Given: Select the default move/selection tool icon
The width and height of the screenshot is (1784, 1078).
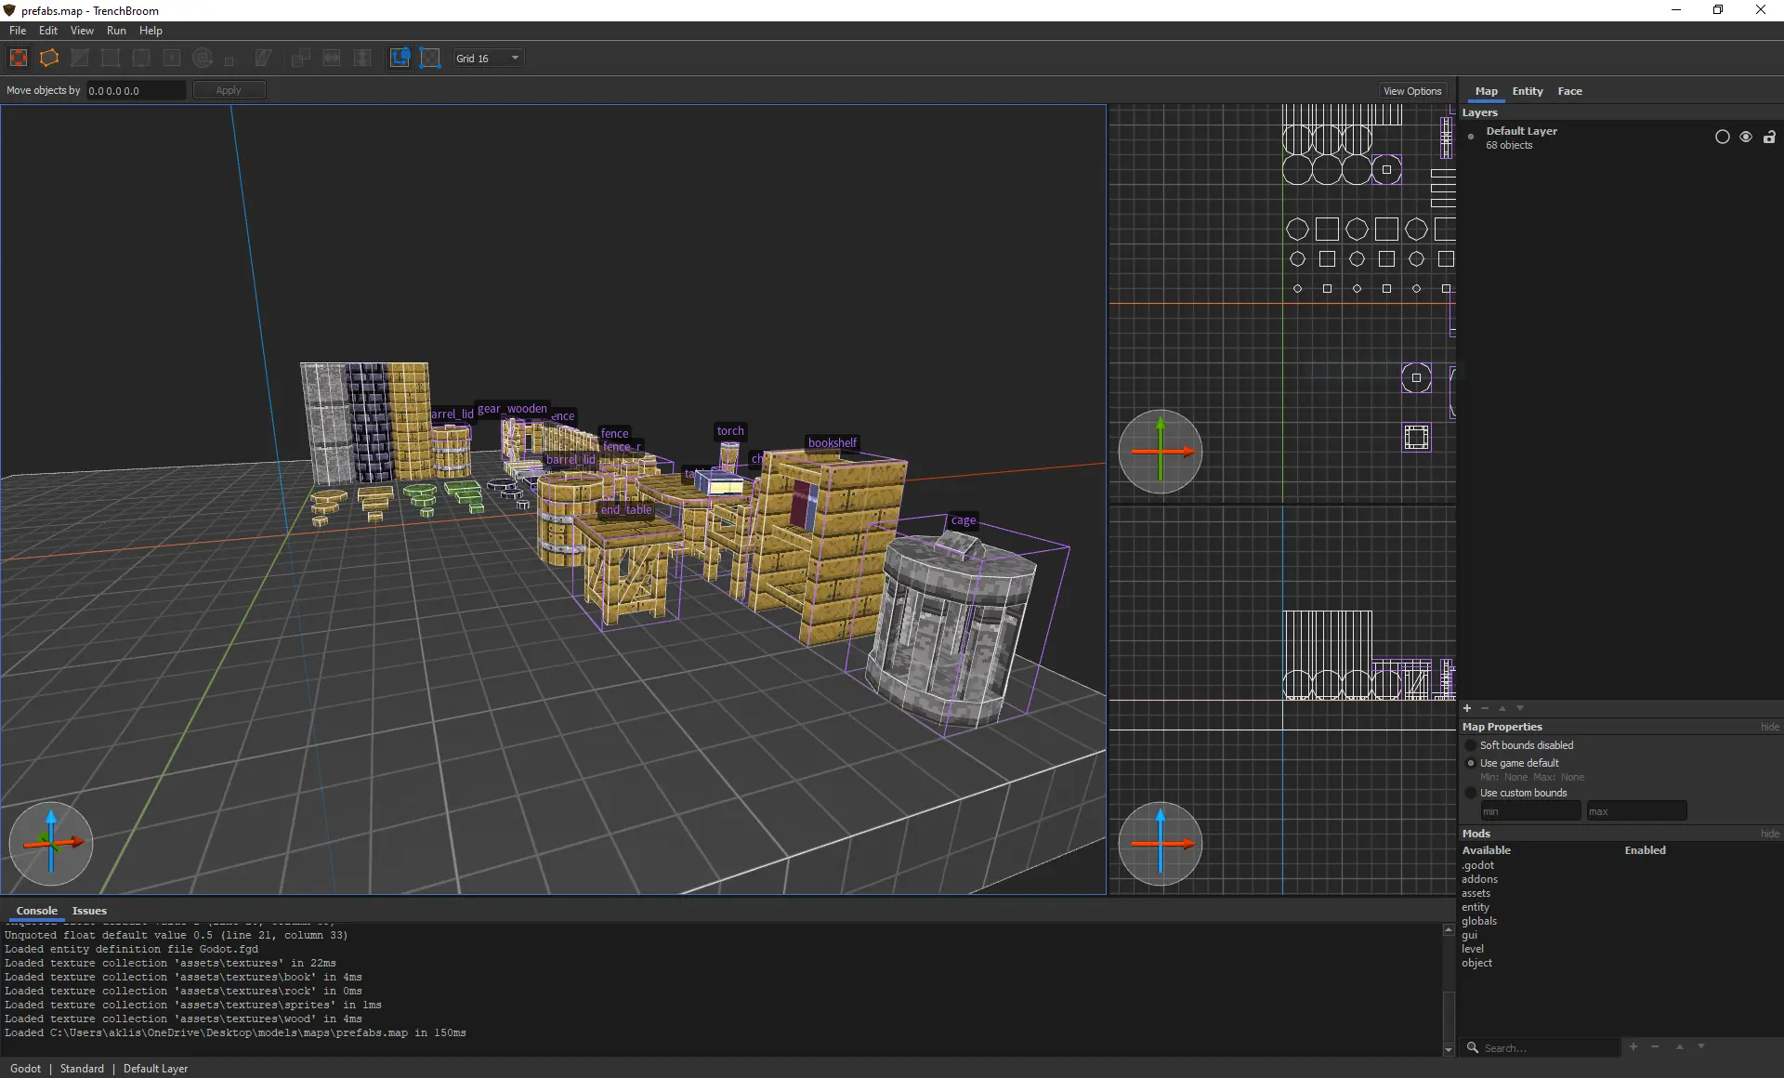Looking at the screenshot, I should point(19,58).
